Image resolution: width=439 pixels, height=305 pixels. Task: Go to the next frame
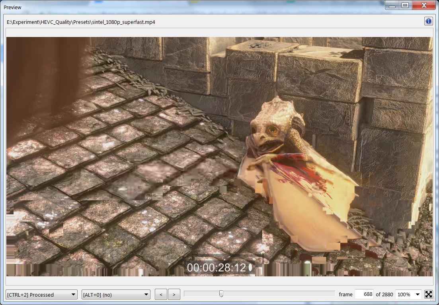tap(174, 294)
